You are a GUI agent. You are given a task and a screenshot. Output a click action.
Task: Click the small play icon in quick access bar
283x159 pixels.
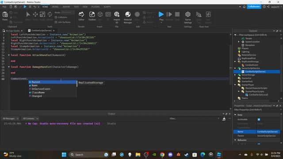(x=25, y=7)
